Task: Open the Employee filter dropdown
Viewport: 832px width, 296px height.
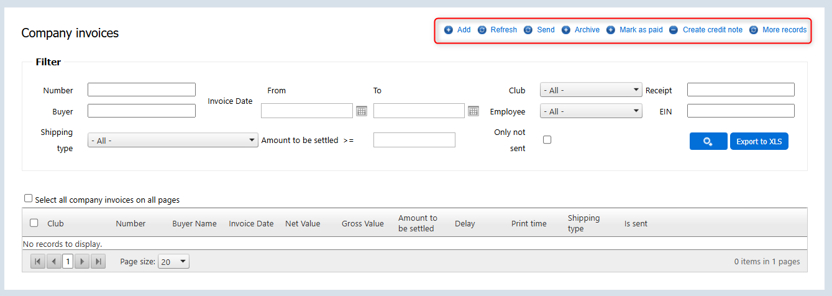Action: coord(590,111)
